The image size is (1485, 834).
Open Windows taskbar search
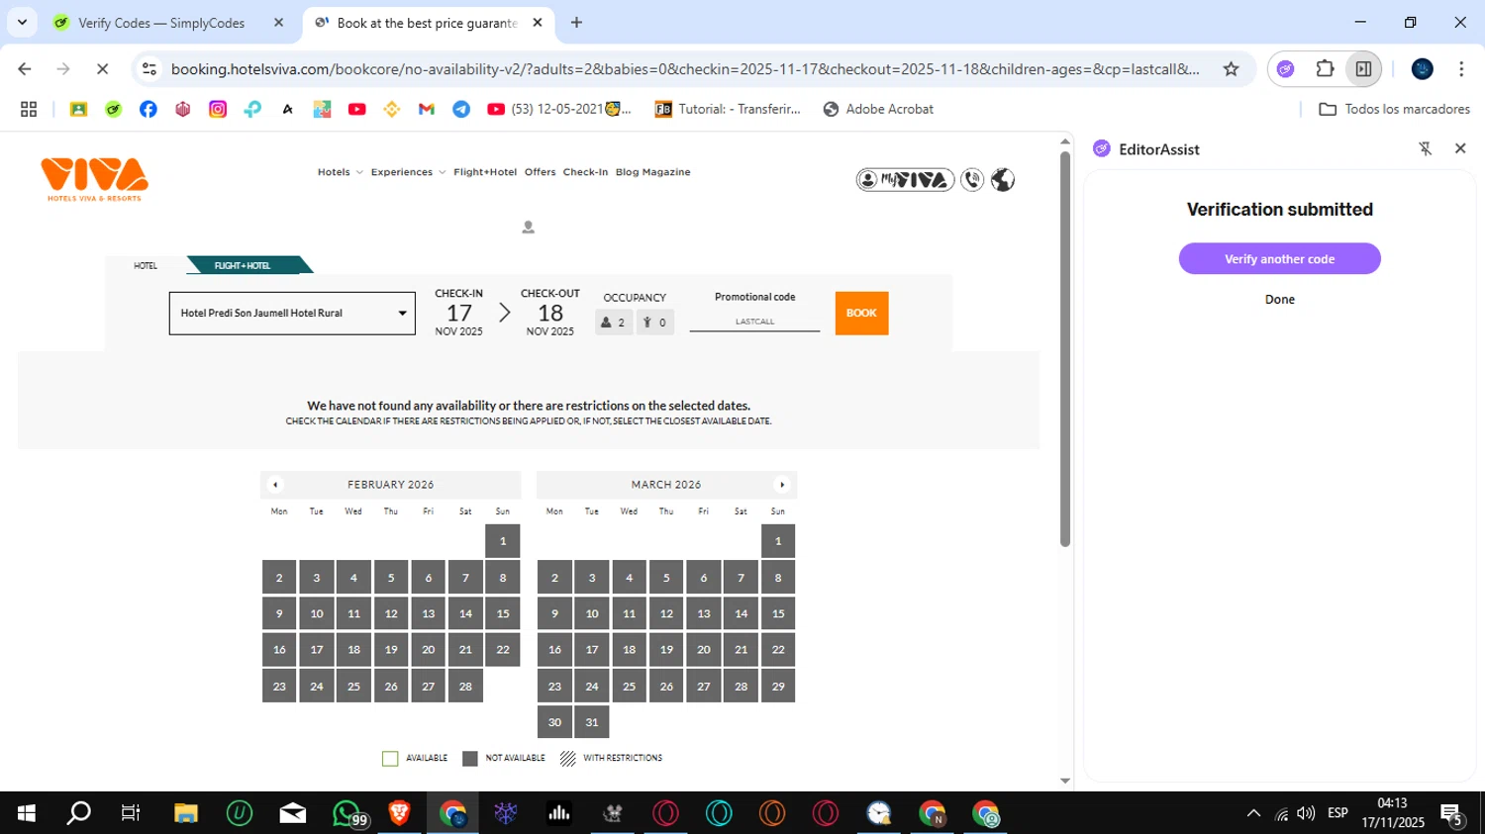[x=78, y=813]
